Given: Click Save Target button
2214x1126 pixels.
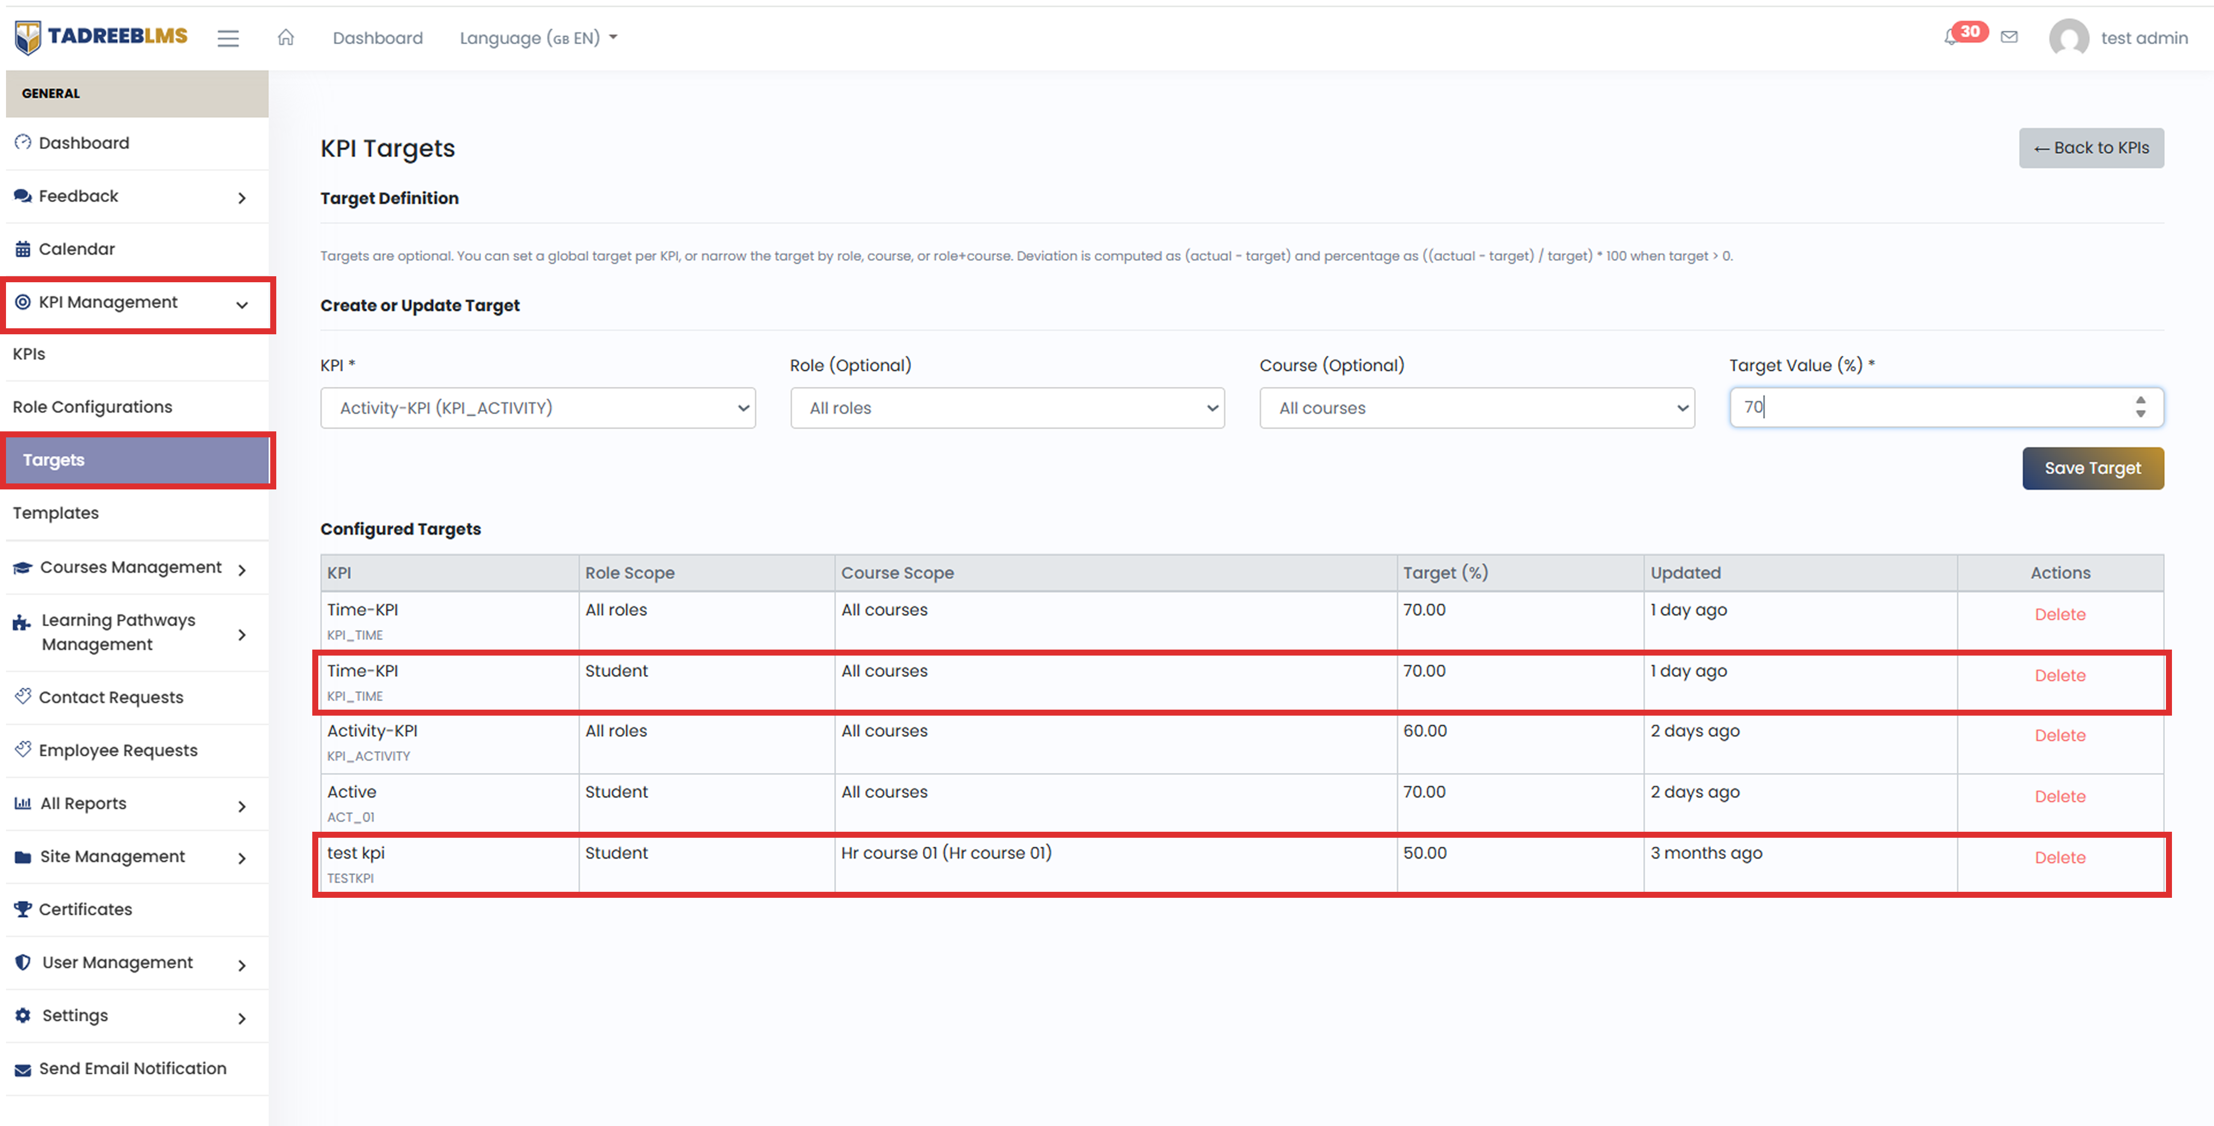Looking at the screenshot, I should [x=2093, y=468].
